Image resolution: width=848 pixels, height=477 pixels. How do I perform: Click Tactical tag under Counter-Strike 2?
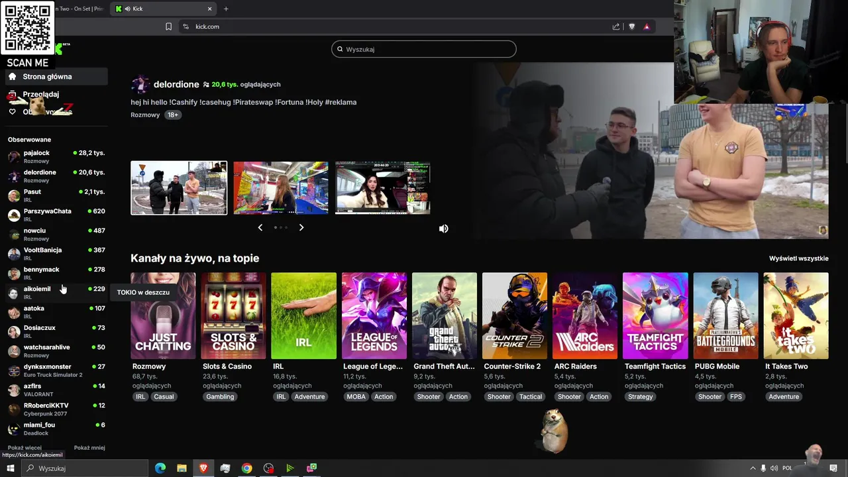click(x=531, y=397)
